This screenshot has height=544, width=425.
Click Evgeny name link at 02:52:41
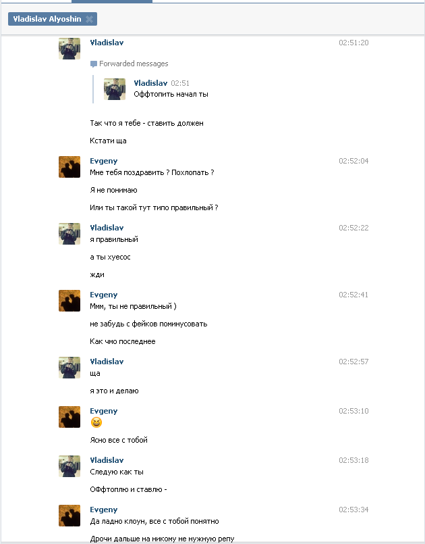(x=104, y=295)
